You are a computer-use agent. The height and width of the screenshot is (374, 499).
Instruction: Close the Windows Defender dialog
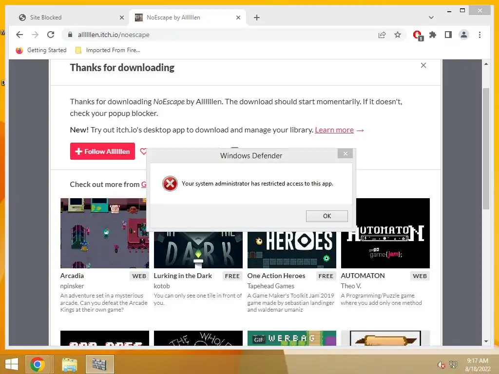click(345, 153)
